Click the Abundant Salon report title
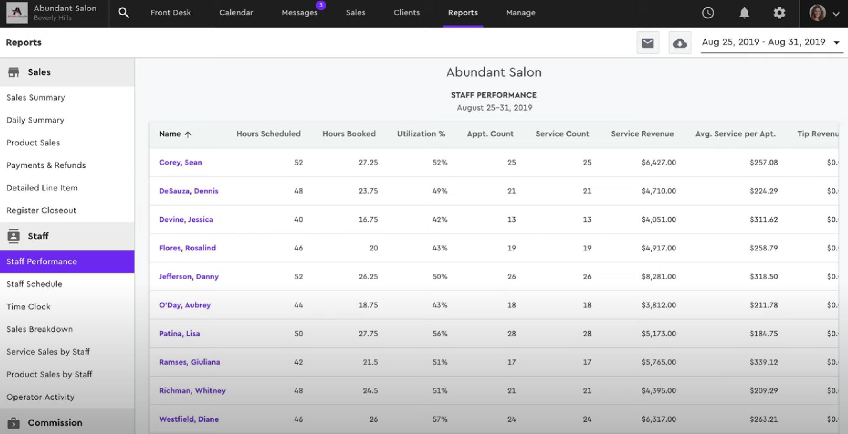This screenshot has width=848, height=434. tap(494, 72)
